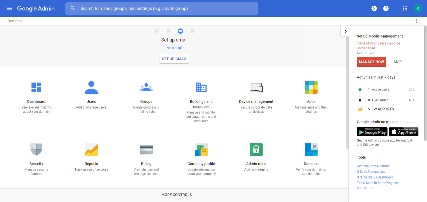Expand the MORE CONTROLS bar
Viewport: 427px width, 202px height.
pyautogui.click(x=176, y=195)
